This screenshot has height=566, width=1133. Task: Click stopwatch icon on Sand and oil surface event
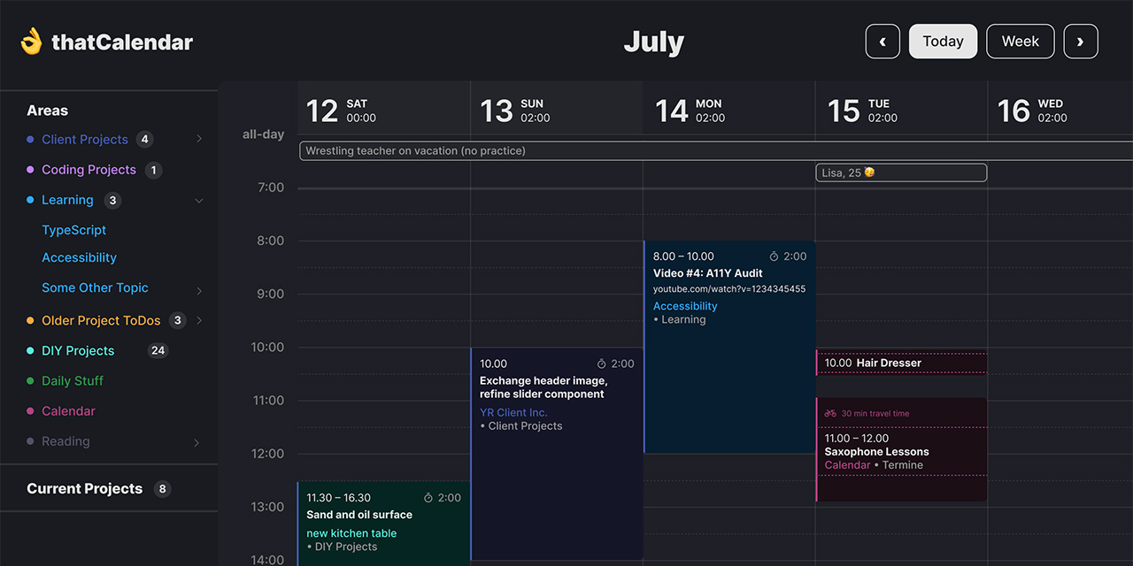pyautogui.click(x=428, y=498)
